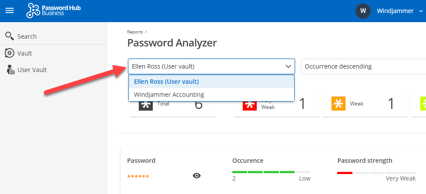
Task: Collapse the vault selector dropdown chevron
Action: 288,66
